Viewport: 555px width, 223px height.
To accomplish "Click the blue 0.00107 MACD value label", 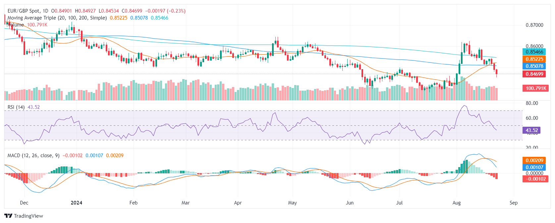I will click(534, 167).
